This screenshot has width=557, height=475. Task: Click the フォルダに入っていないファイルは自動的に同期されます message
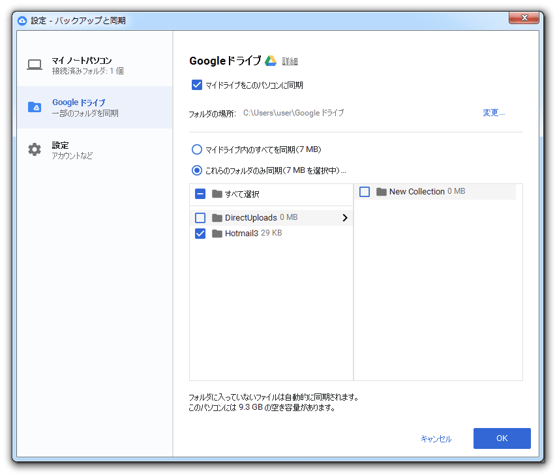click(x=273, y=397)
